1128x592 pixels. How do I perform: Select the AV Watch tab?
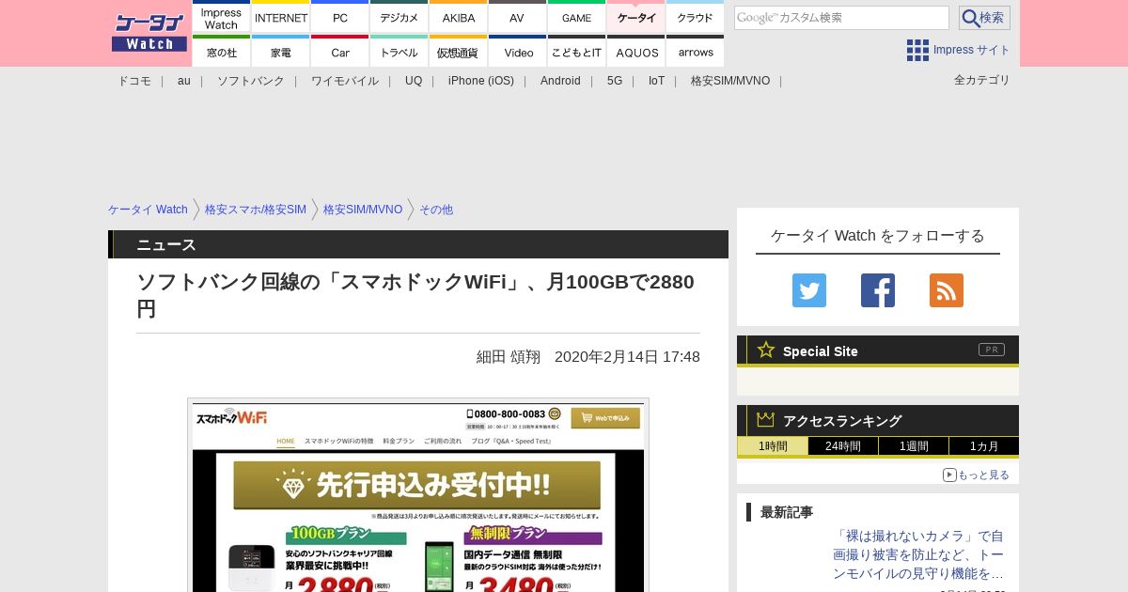pos(518,17)
